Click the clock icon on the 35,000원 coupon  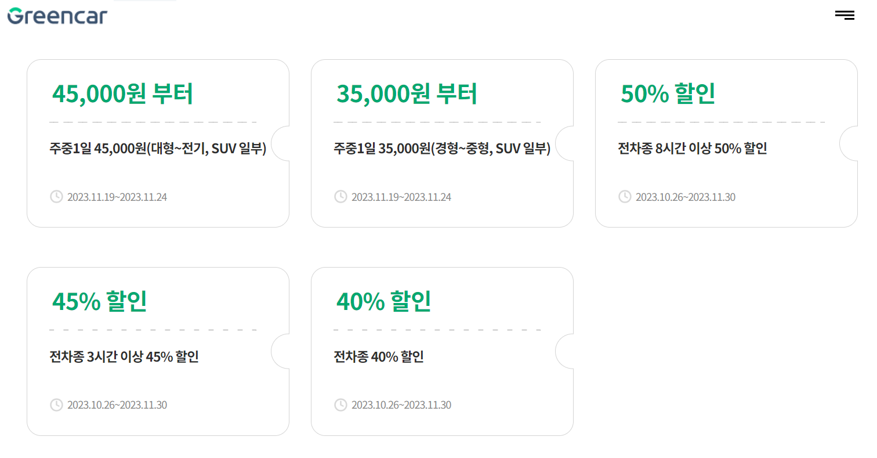click(340, 197)
